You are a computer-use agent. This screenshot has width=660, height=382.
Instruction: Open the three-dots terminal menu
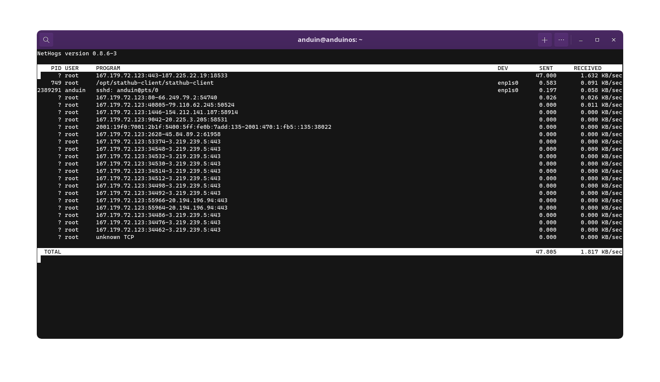pyautogui.click(x=561, y=40)
